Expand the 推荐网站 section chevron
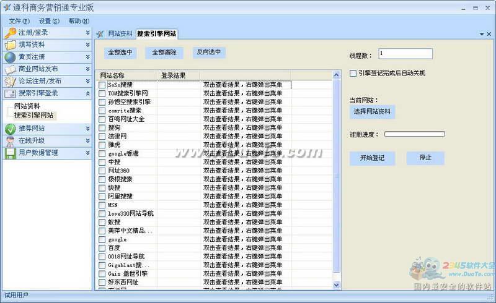496x303 pixels. [87, 129]
